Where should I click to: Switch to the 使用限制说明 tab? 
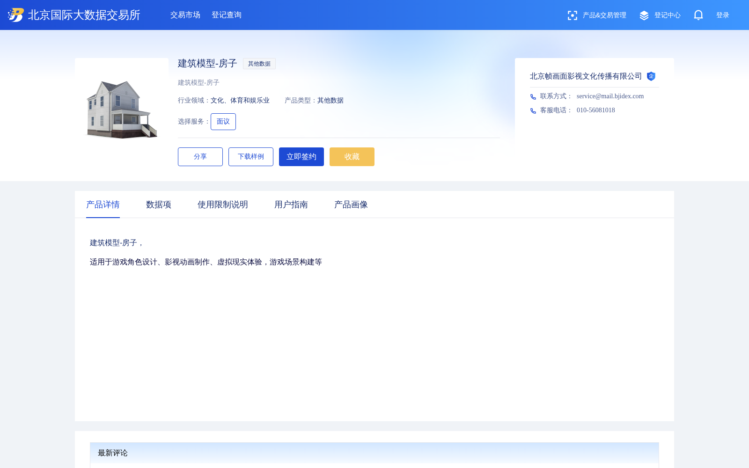pyautogui.click(x=223, y=205)
